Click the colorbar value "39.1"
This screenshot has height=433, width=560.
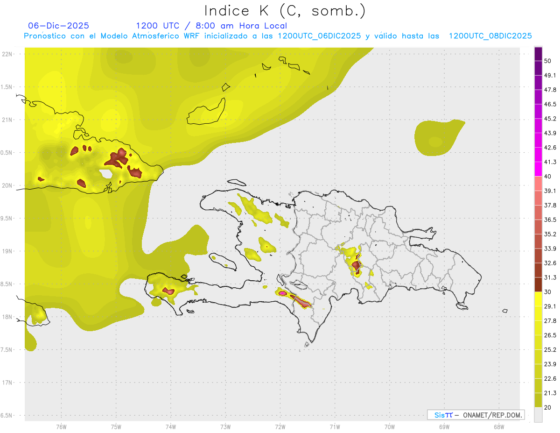[x=550, y=191]
